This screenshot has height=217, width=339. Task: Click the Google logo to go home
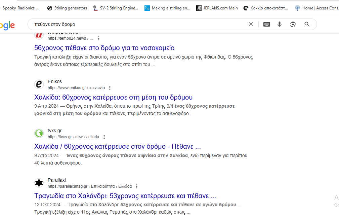7,25
